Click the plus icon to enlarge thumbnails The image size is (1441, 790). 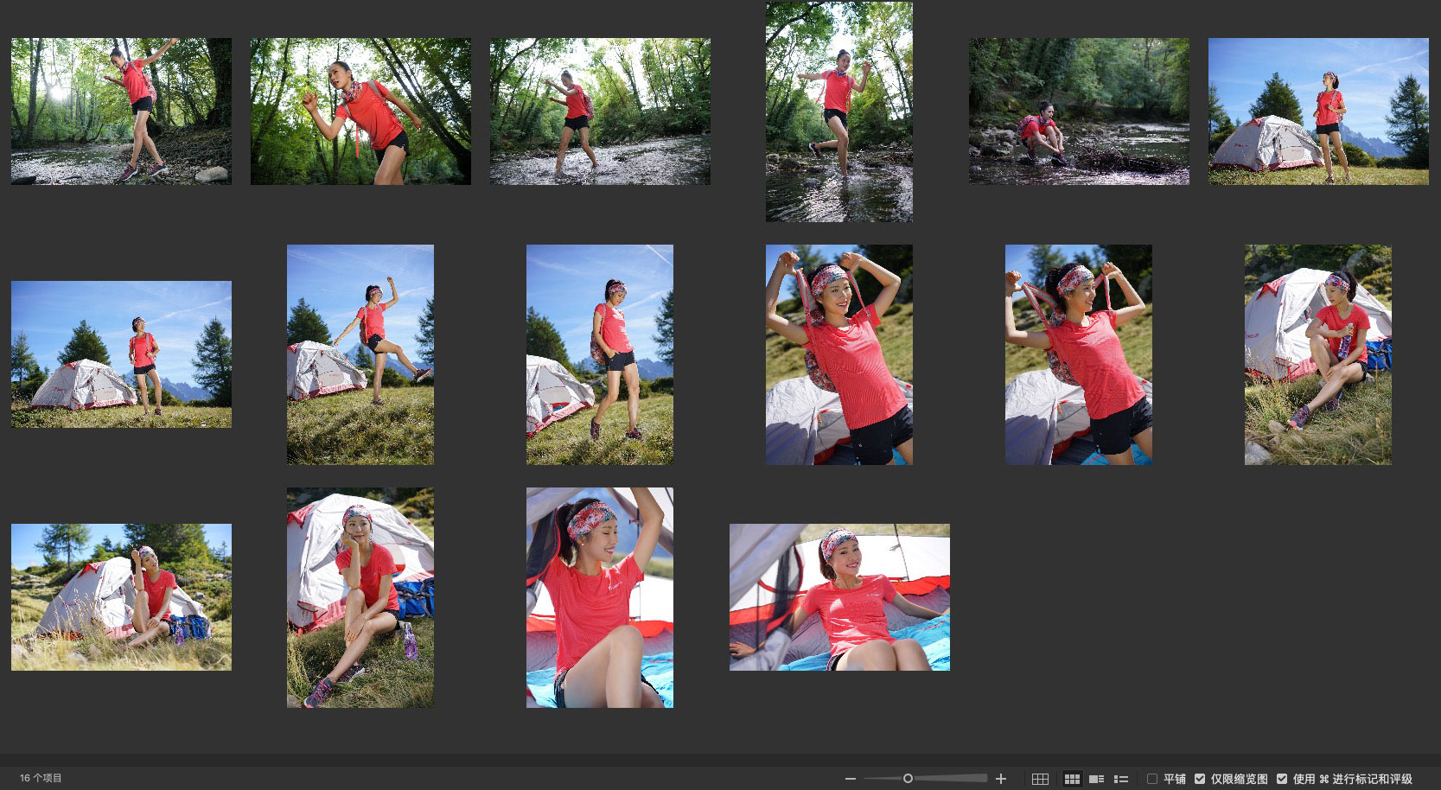coord(1001,779)
